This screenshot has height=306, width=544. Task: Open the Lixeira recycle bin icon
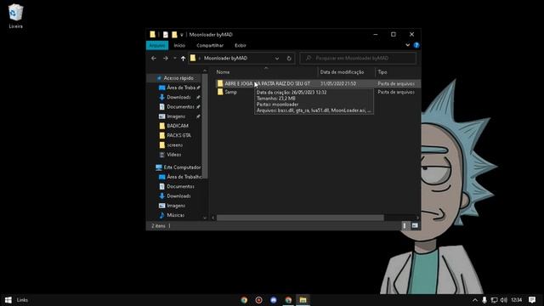click(x=15, y=16)
